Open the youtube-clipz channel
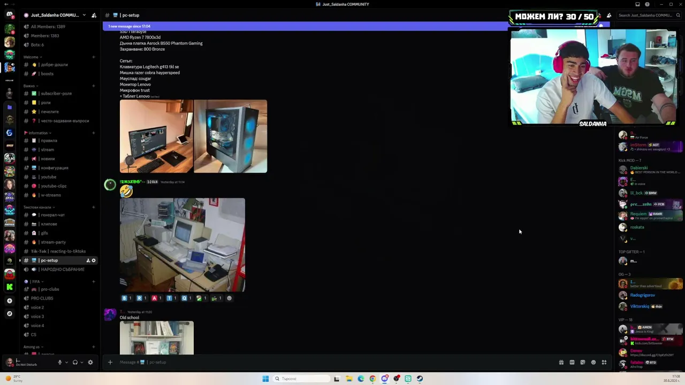 tap(59, 186)
